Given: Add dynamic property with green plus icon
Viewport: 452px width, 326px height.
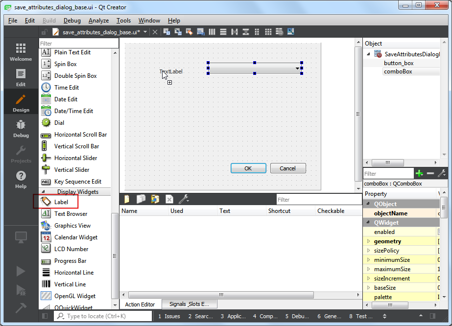Looking at the screenshot, I should point(419,173).
